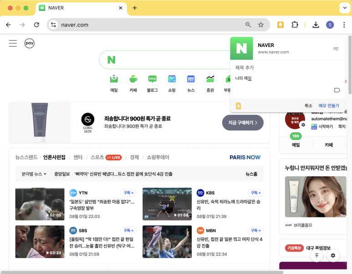Close the NAVER browser tab
The height and width of the screenshot is (274, 352).
point(121,8)
